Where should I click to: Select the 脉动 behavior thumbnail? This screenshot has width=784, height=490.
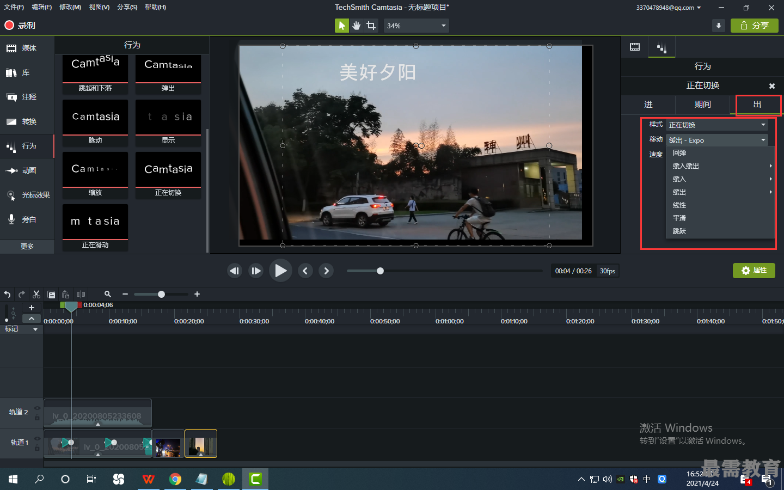pyautogui.click(x=95, y=122)
